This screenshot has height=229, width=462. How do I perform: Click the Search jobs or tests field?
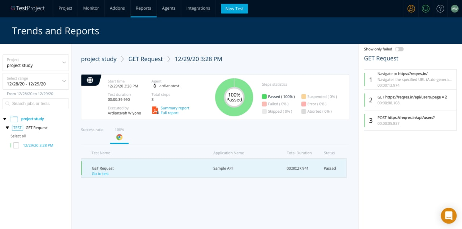[x=35, y=103]
